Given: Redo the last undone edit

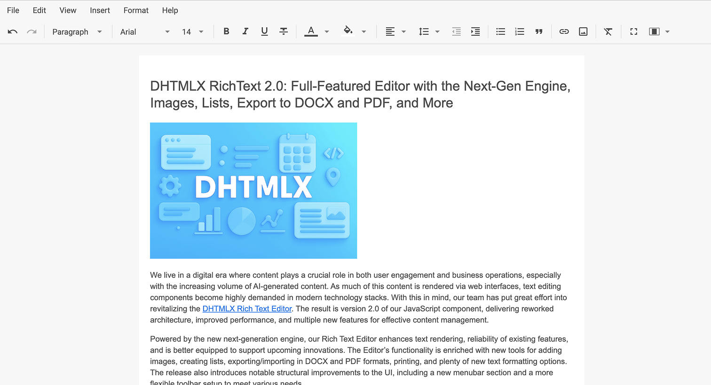Looking at the screenshot, I should 32,31.
